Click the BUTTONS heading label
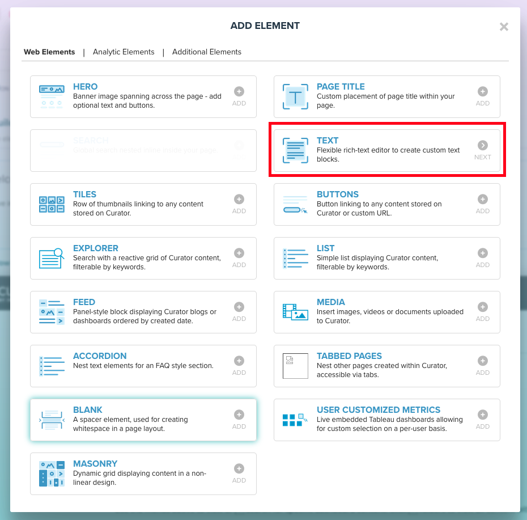 pos(337,194)
